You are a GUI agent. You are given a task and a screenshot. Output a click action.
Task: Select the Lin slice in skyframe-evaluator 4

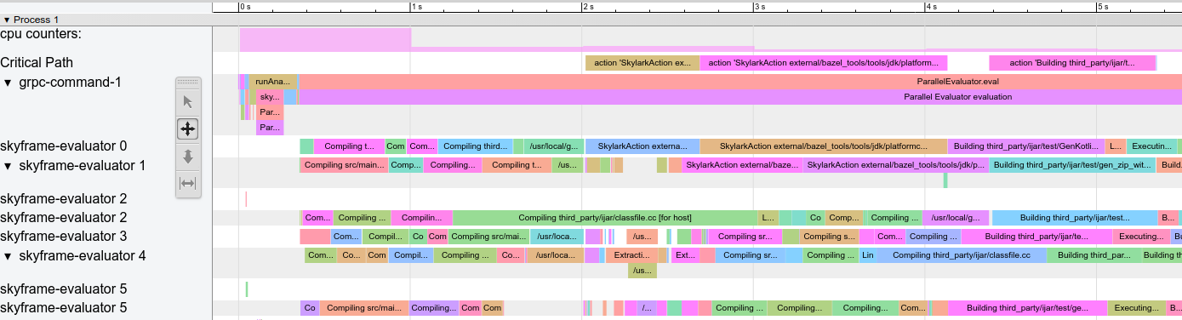867,255
